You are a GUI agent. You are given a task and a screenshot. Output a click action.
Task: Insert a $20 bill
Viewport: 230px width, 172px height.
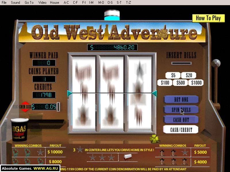(x=189, y=75)
